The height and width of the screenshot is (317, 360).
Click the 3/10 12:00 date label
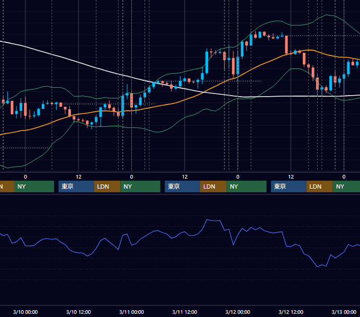(78, 312)
